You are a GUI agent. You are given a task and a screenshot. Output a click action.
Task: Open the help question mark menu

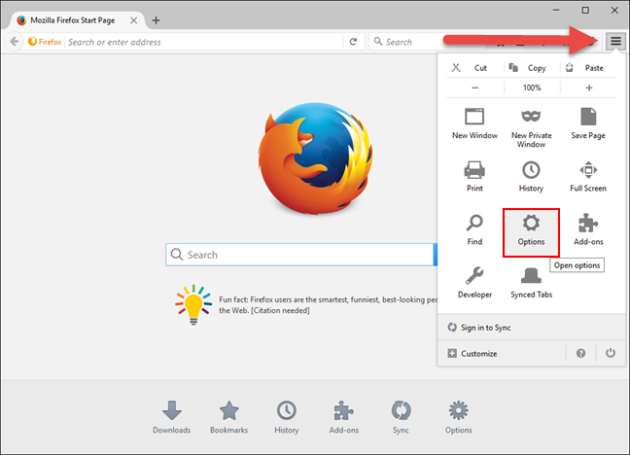580,353
